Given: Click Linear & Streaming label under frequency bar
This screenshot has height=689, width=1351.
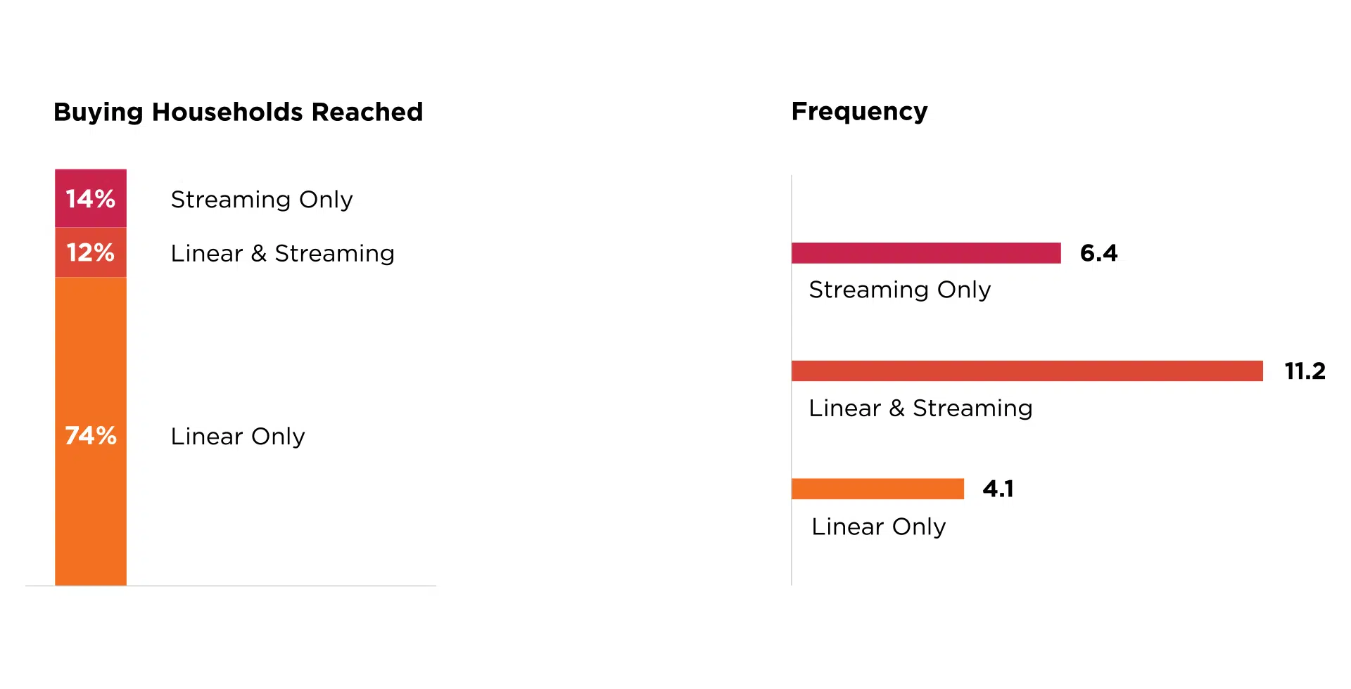Looking at the screenshot, I should [921, 408].
